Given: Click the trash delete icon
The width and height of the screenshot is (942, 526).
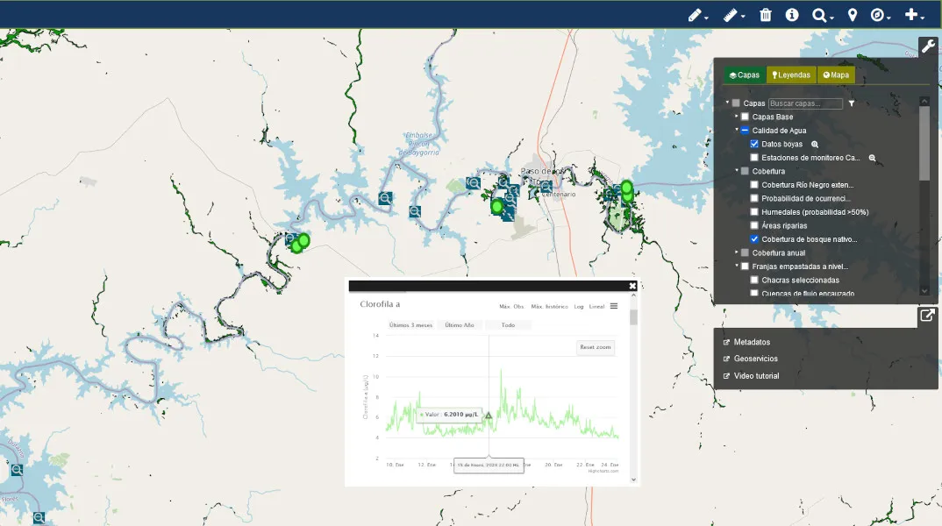Looking at the screenshot, I should (766, 15).
